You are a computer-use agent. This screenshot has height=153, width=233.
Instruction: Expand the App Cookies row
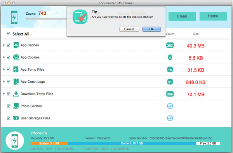[4, 57]
